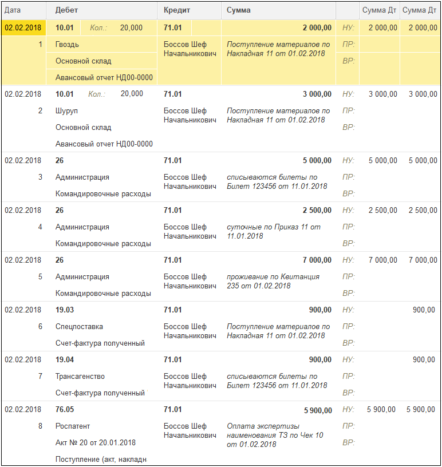Click Поступление (акт, накладн. cell in row 8
442x467 pixels.
(101, 459)
